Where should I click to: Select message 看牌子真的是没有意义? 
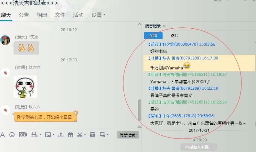pyautogui.click(x=171, y=95)
